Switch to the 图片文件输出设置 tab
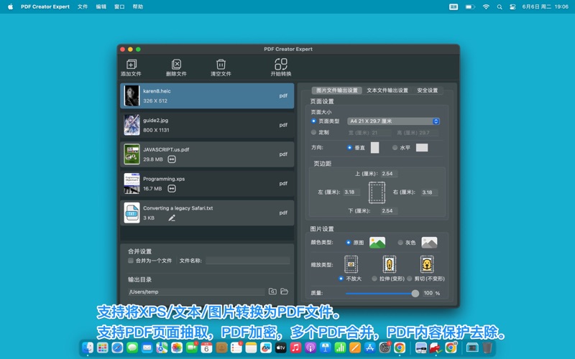Screen dimensions: 575x359 click(336, 90)
